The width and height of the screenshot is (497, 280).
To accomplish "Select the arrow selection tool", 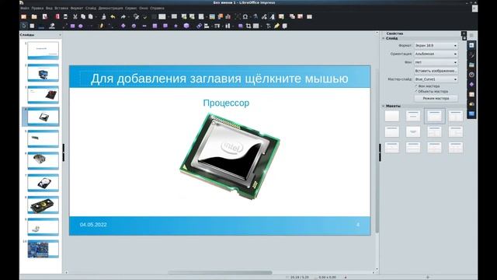I will pos(24,26).
